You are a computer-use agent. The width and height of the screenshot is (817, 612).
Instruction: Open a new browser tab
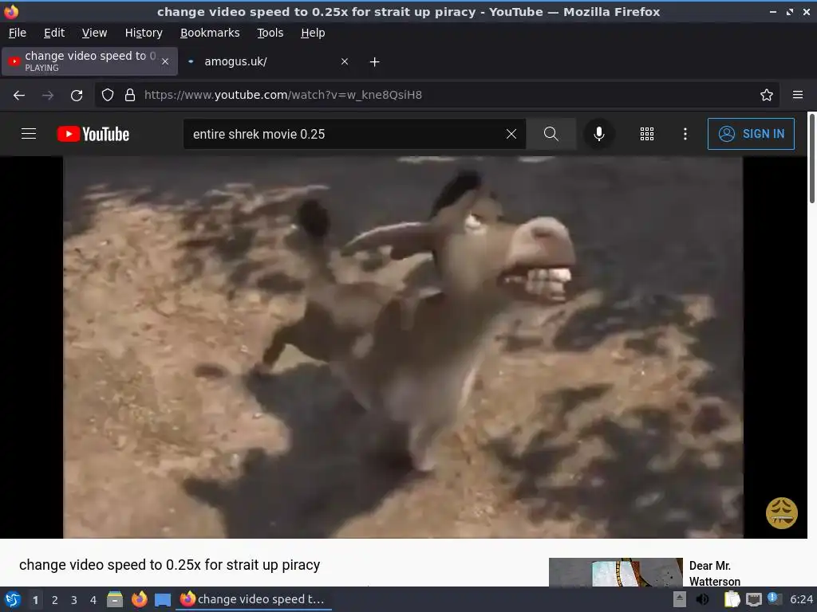coord(374,62)
